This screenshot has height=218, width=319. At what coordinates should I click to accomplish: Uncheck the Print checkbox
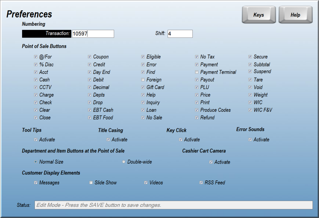pos(197,102)
